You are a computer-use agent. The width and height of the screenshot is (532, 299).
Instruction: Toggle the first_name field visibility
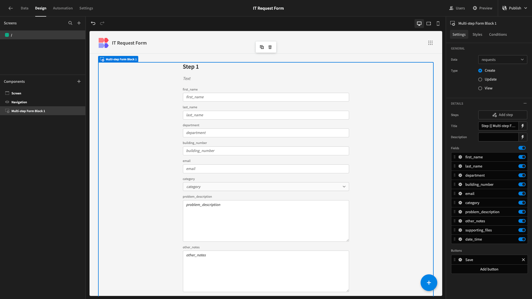click(522, 157)
